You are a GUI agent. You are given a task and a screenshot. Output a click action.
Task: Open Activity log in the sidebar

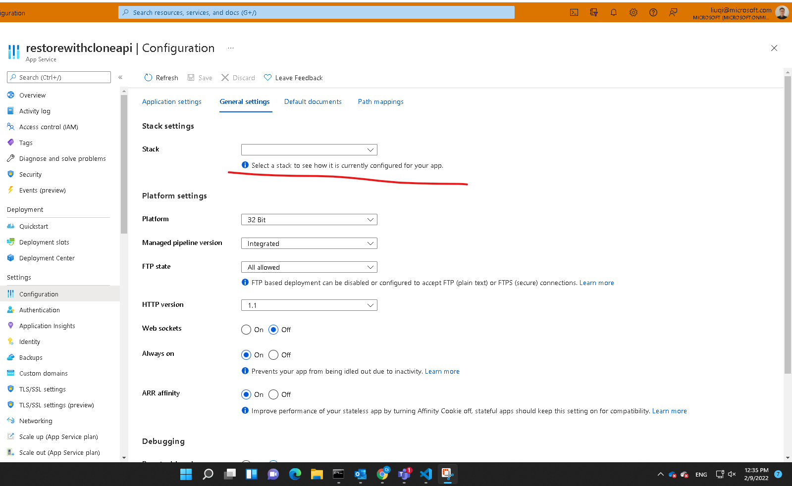point(35,111)
